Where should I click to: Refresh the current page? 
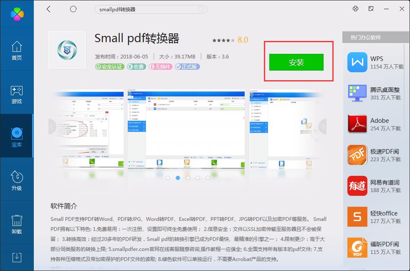[x=73, y=9]
